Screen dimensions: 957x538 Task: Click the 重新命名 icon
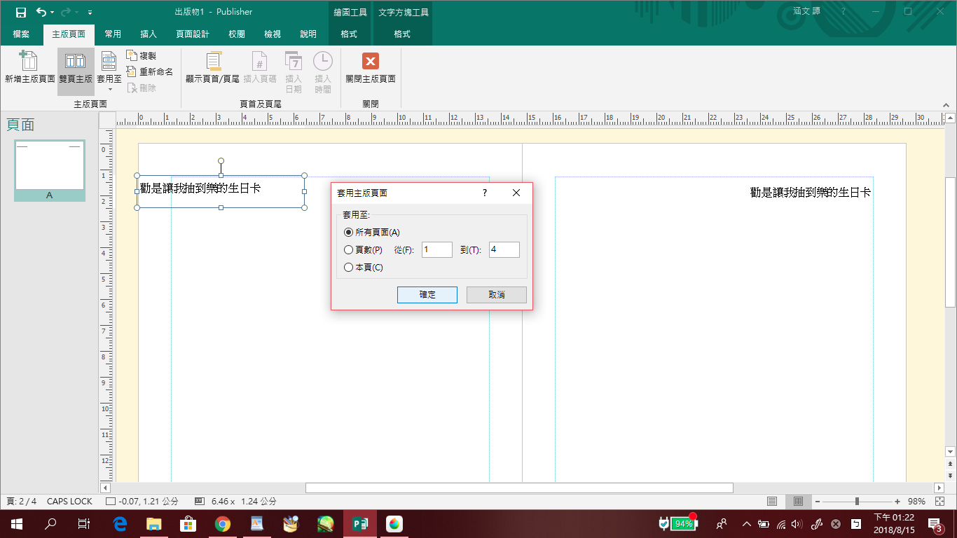(x=132, y=71)
